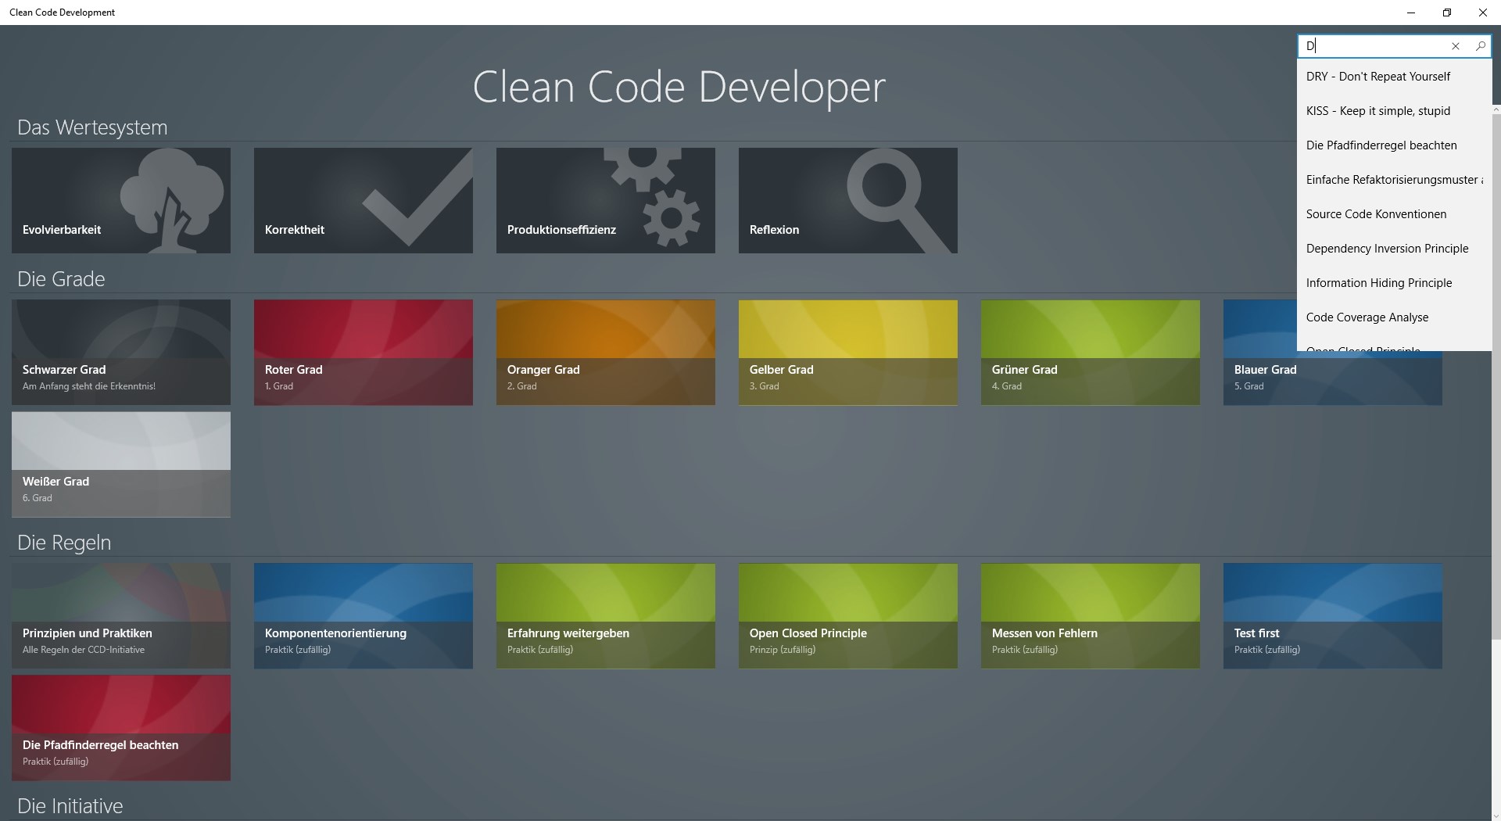Open the Erfahrung weitergeben tile
Image resolution: width=1501 pixels, height=821 pixels.
pos(606,616)
